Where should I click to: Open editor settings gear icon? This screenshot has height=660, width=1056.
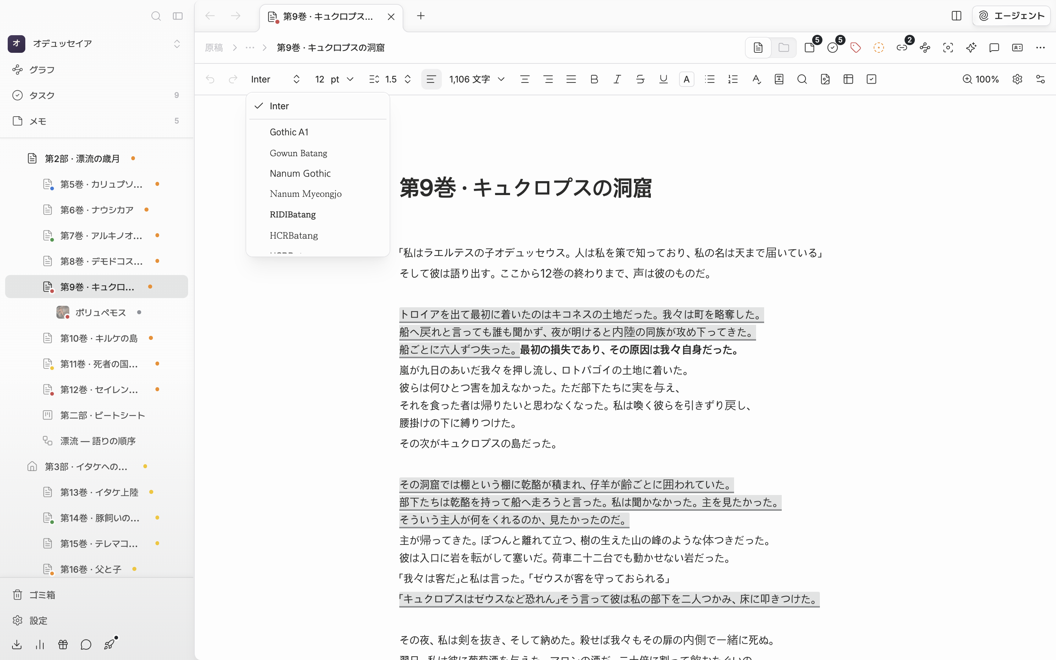[x=1017, y=79]
